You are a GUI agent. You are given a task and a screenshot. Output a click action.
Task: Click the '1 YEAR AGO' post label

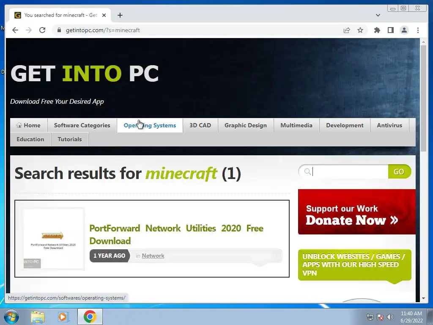tap(110, 256)
